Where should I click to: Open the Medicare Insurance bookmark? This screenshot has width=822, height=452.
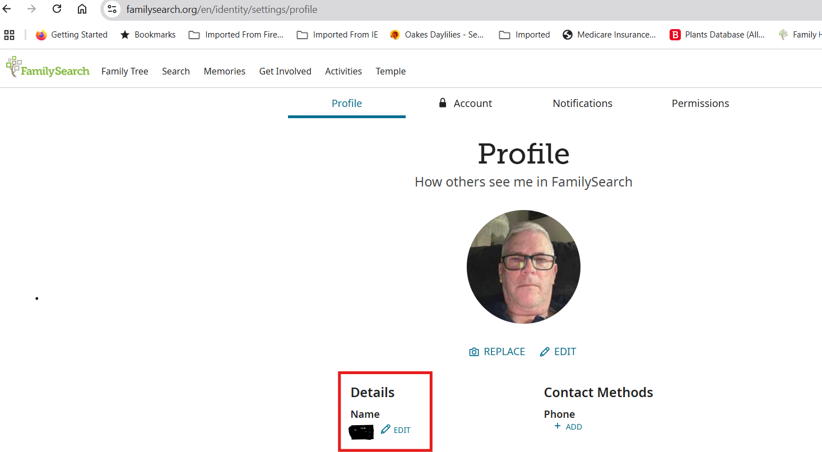(x=609, y=35)
